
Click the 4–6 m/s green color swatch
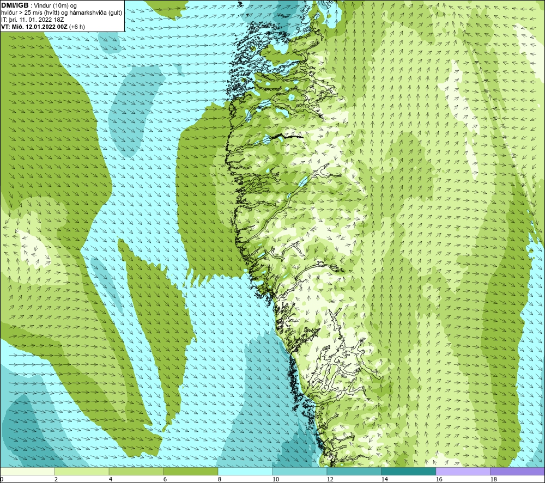136,471
